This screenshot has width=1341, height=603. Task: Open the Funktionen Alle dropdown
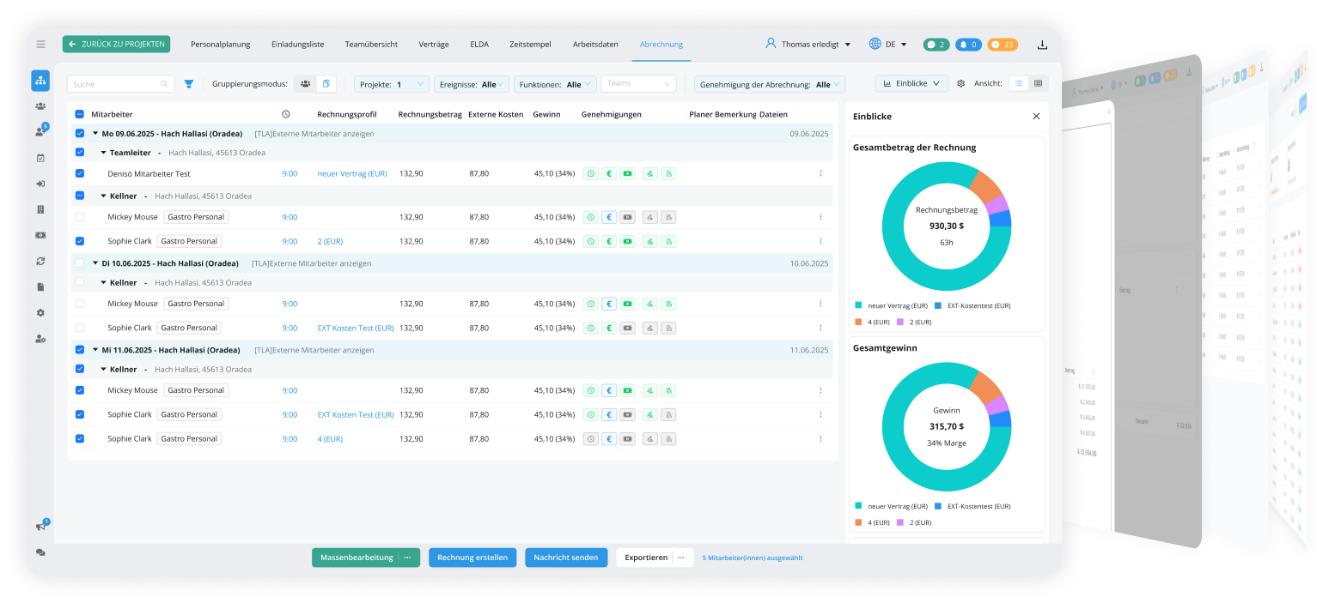tap(556, 83)
